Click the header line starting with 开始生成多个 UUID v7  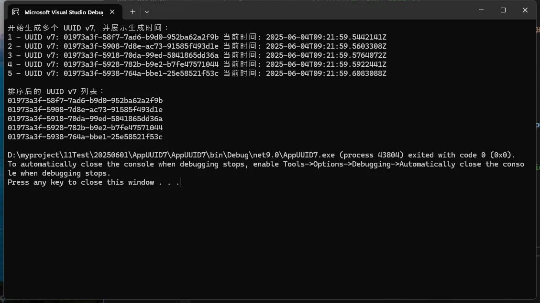click(88, 28)
